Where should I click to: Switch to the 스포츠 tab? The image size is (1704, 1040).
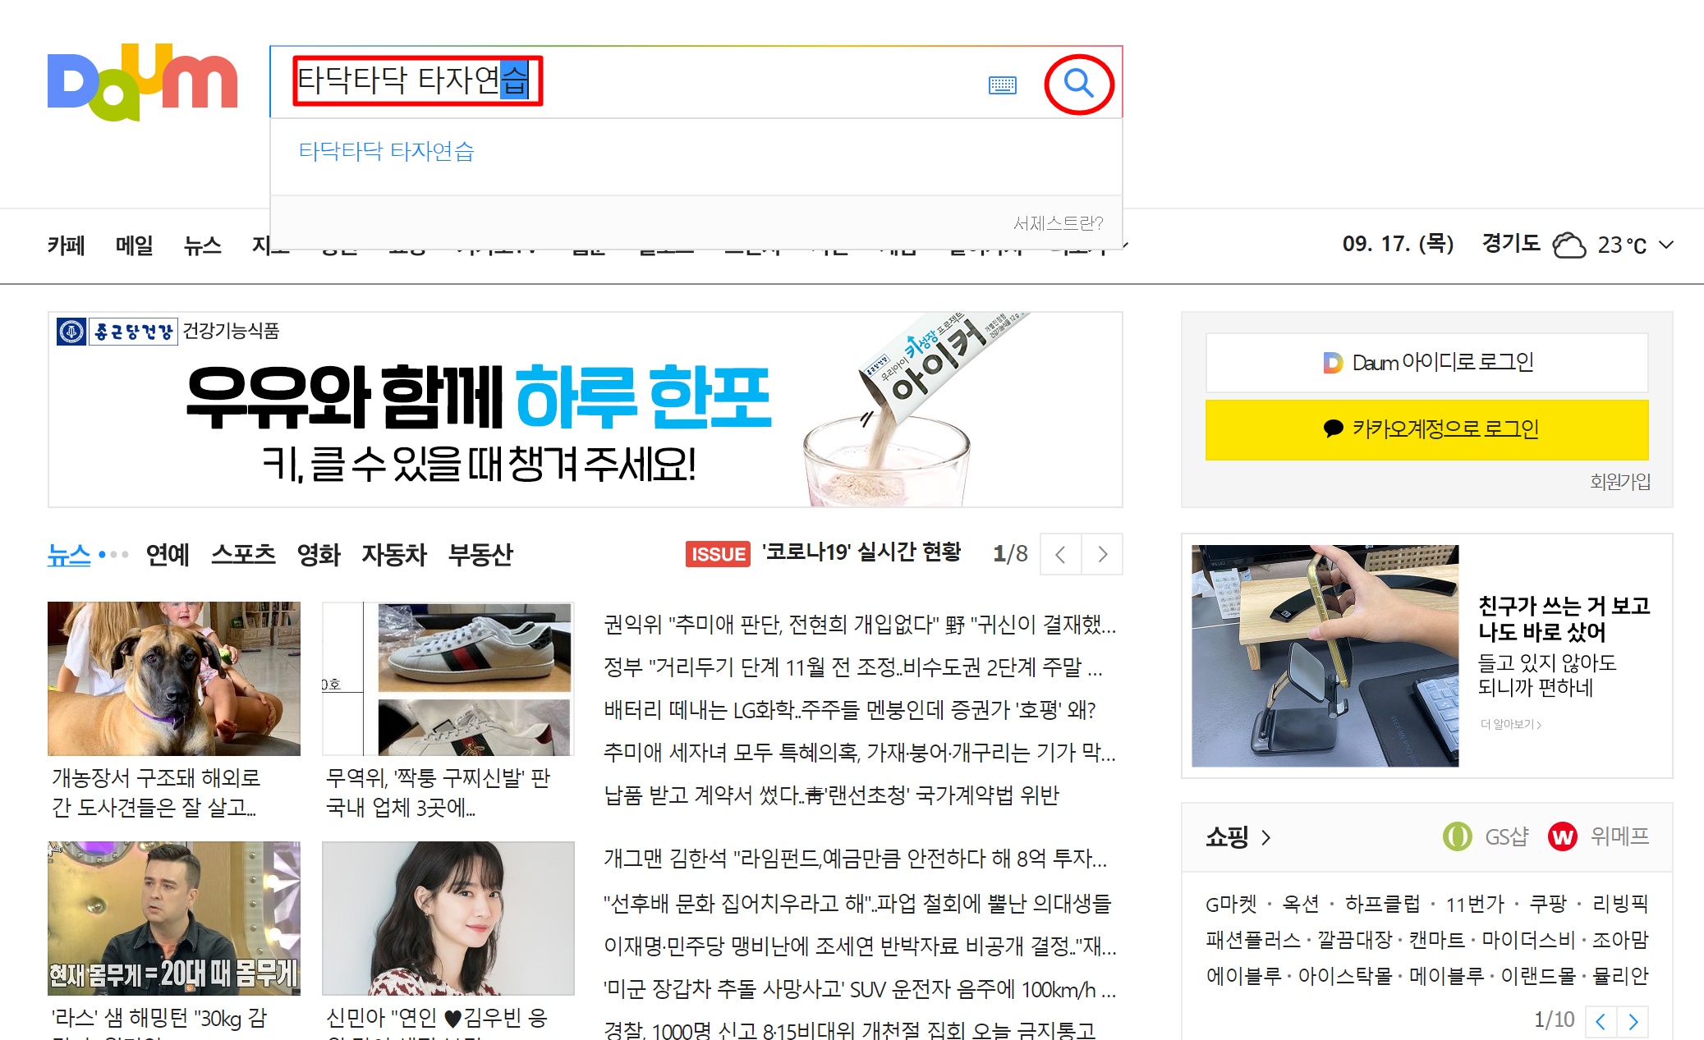tap(243, 555)
